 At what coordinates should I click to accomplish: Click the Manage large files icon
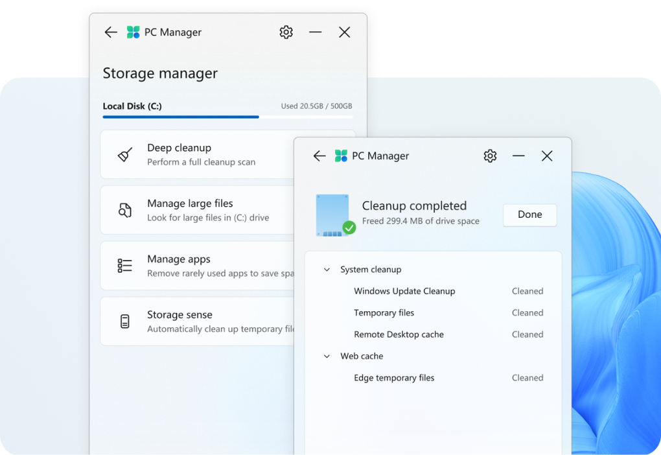tap(125, 210)
